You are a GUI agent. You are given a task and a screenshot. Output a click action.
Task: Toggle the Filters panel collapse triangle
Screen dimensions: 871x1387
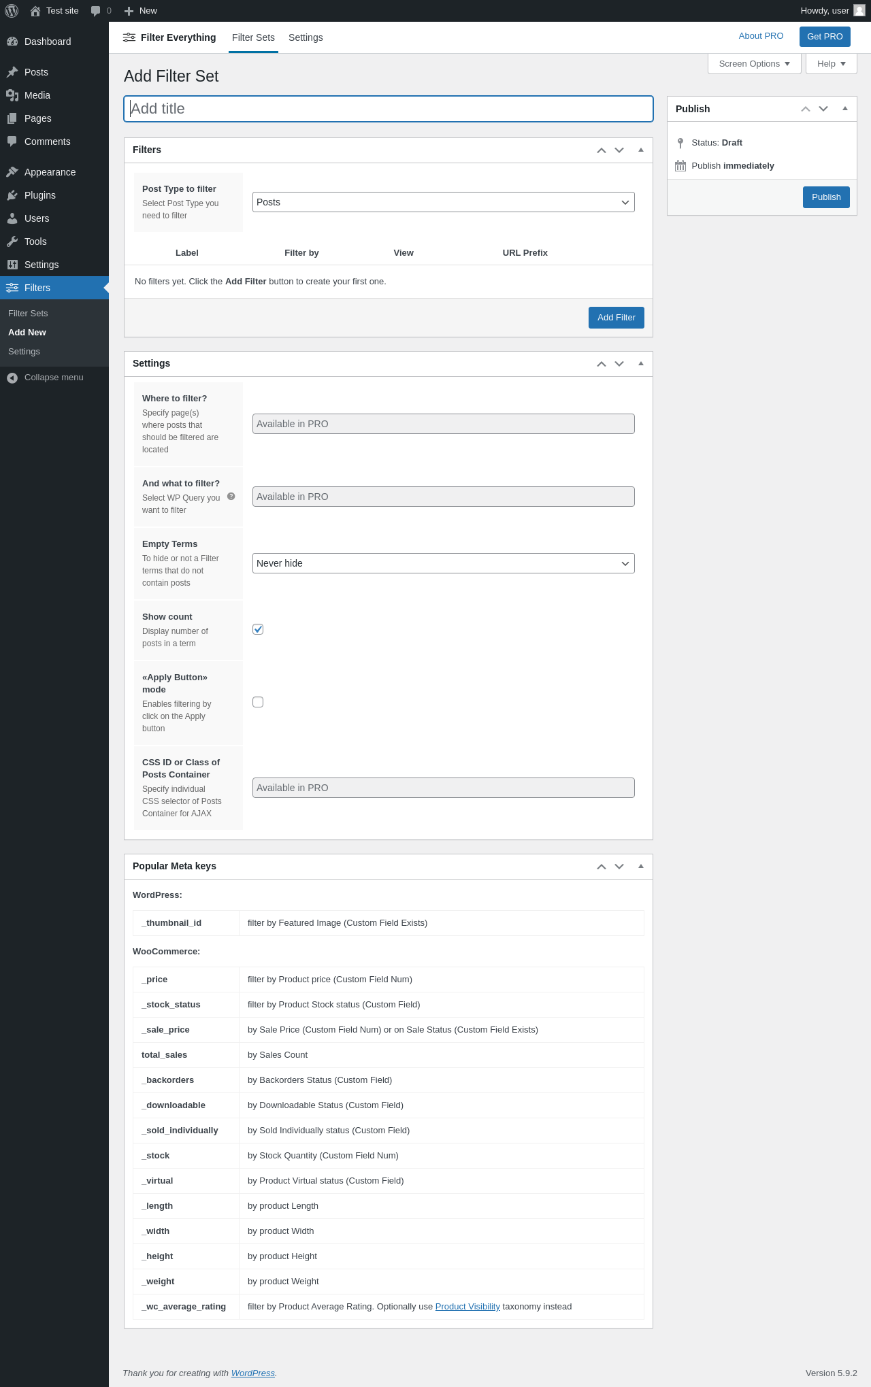coord(641,150)
